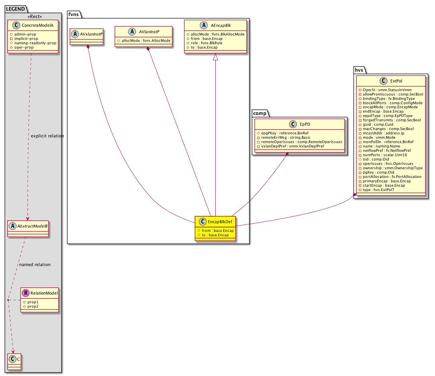Viewport: 435px width, 376px height.
Task: Click the C icon of ExtPol class
Action: tap(384, 81)
